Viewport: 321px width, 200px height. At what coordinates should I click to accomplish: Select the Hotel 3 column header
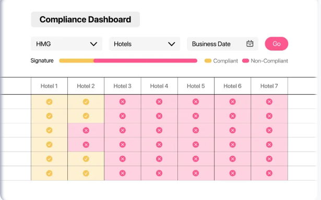coord(123,86)
